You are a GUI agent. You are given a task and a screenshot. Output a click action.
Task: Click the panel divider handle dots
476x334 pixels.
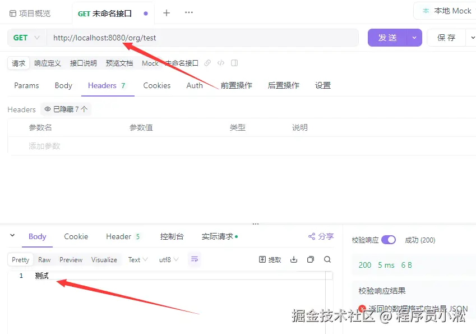point(256,224)
